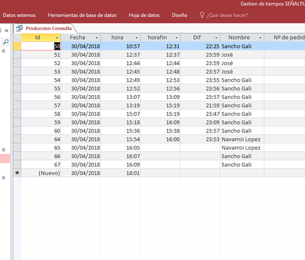Select the row selector for record 50
The height and width of the screenshot is (260, 305).
click(17, 46)
